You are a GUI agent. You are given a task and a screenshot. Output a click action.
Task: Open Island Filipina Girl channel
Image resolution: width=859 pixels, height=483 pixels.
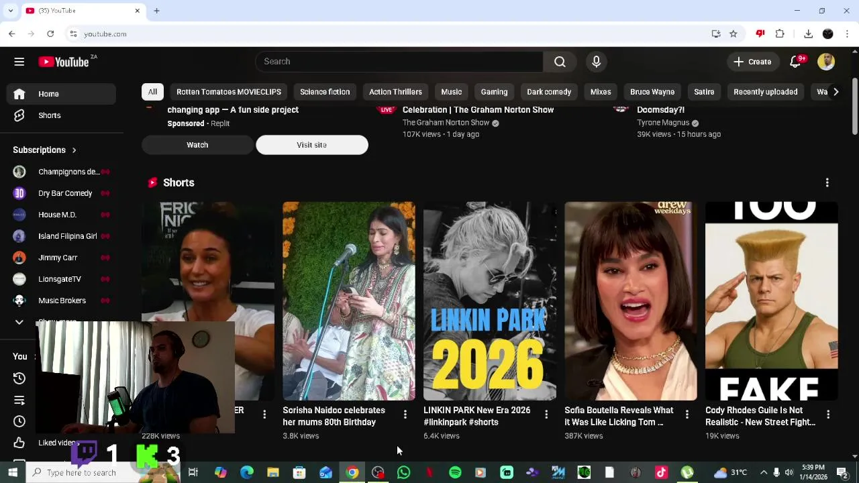pyautogui.click(x=62, y=236)
